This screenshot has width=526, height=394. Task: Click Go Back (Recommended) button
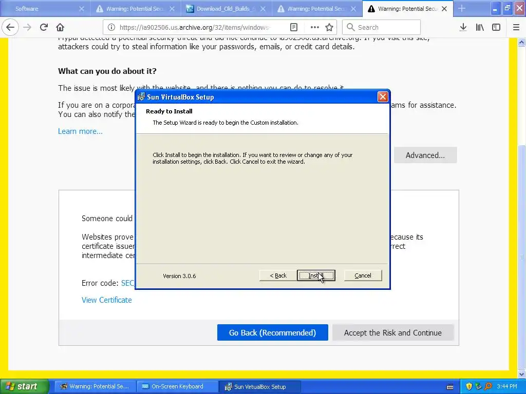[x=272, y=332]
